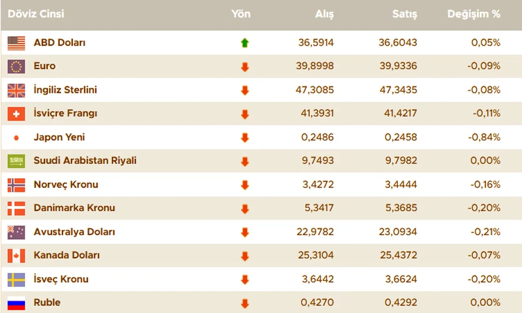Open the Norveç Kronu link
The width and height of the screenshot is (522, 313).
tap(66, 184)
